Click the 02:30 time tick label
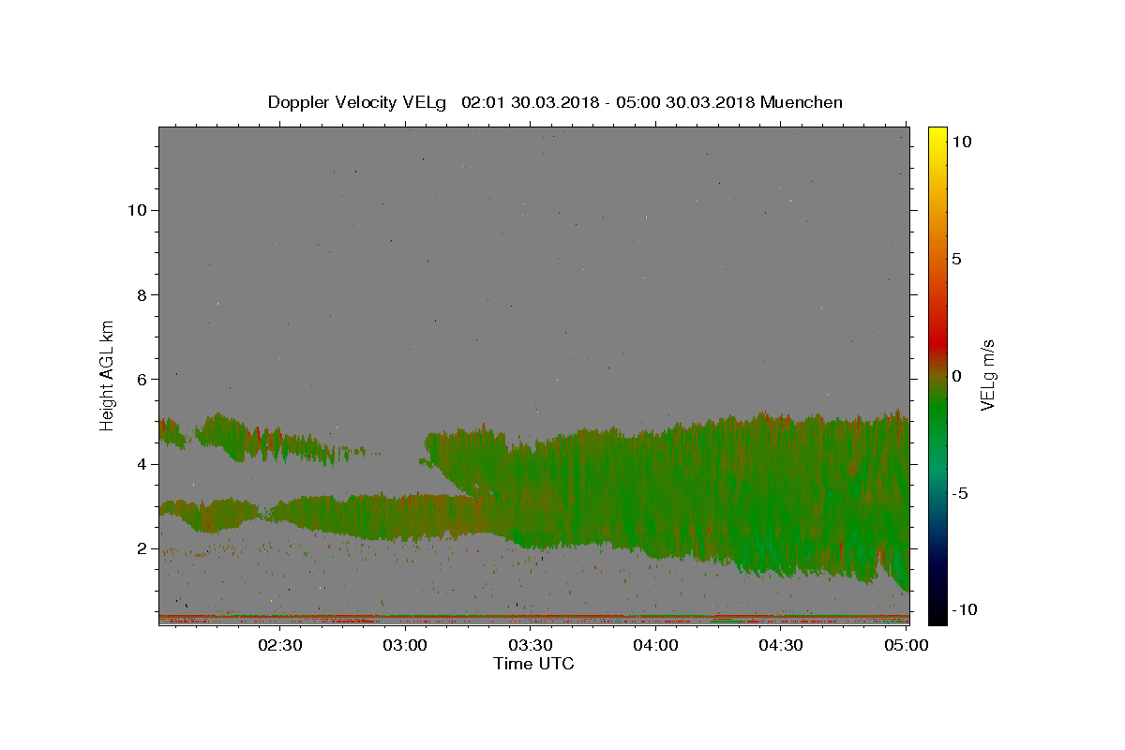 280,645
